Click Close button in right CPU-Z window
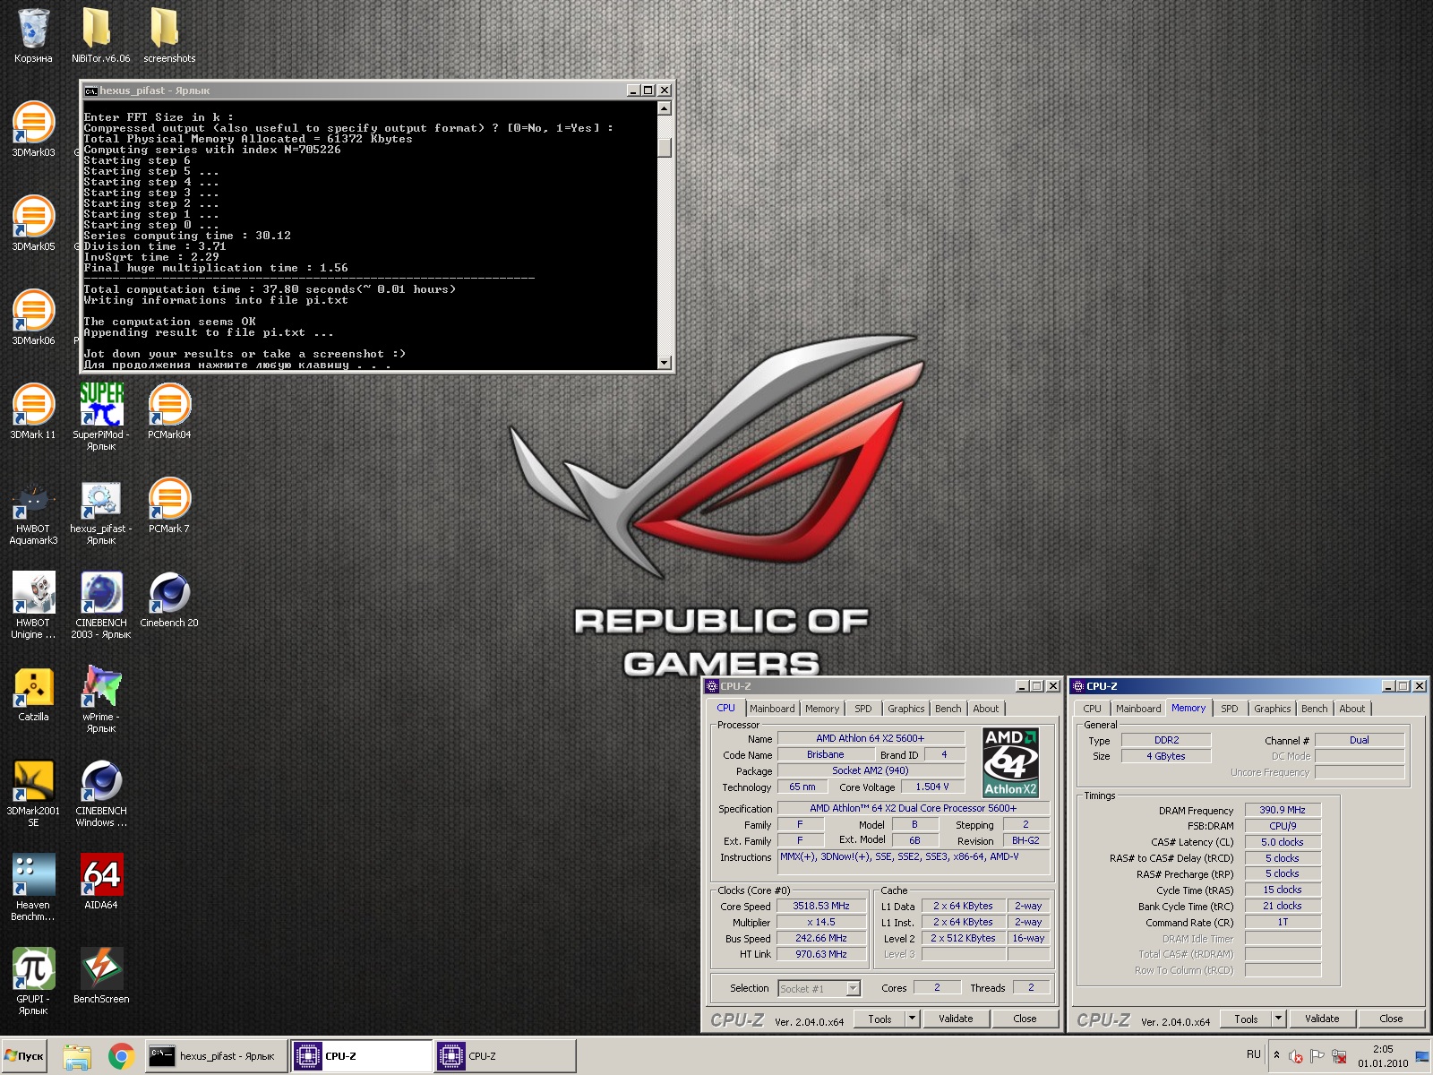1433x1075 pixels. [x=1391, y=1019]
